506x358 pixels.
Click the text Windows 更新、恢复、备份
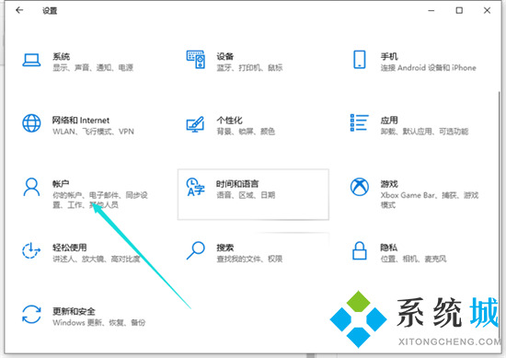pos(99,322)
